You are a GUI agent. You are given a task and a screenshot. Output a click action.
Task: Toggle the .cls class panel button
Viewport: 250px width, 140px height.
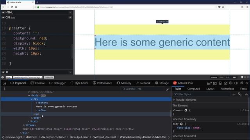(246, 94)
